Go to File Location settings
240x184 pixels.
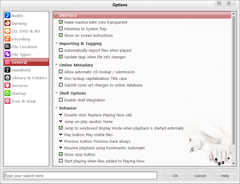tap(24, 47)
